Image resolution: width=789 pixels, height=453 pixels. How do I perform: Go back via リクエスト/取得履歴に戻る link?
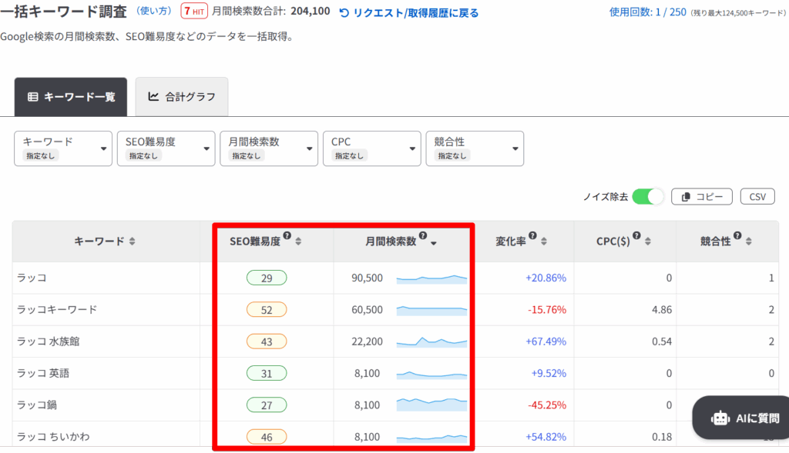(x=409, y=12)
